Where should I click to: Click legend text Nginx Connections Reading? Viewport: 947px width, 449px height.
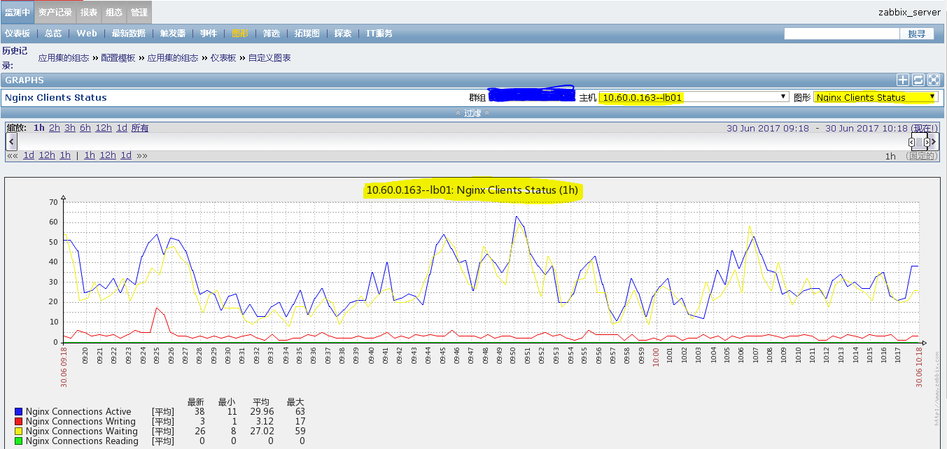pos(82,441)
